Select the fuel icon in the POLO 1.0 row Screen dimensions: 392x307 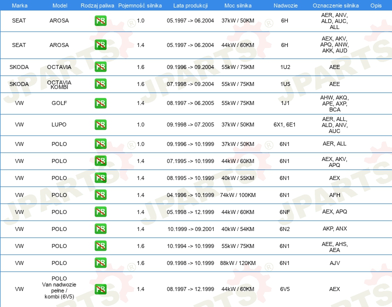point(100,144)
